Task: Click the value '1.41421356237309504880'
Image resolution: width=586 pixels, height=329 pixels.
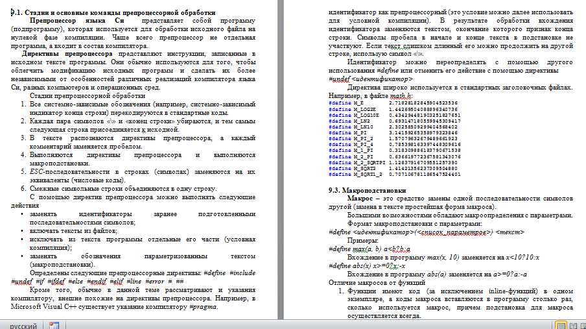Action: pyautogui.click(x=423, y=169)
